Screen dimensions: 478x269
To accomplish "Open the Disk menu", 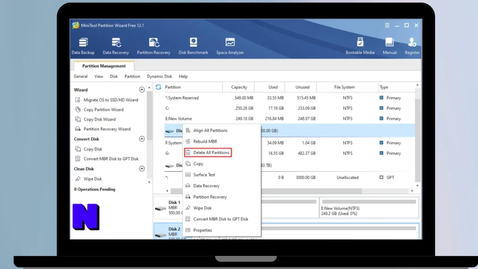I will (x=114, y=76).
